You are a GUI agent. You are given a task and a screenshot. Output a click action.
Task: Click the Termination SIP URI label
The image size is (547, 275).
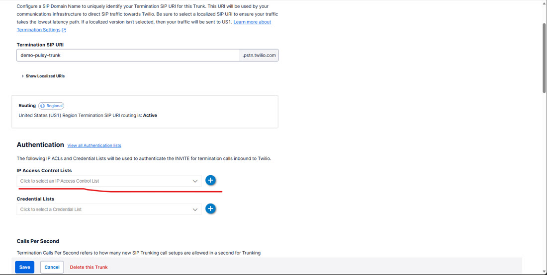coord(40,45)
